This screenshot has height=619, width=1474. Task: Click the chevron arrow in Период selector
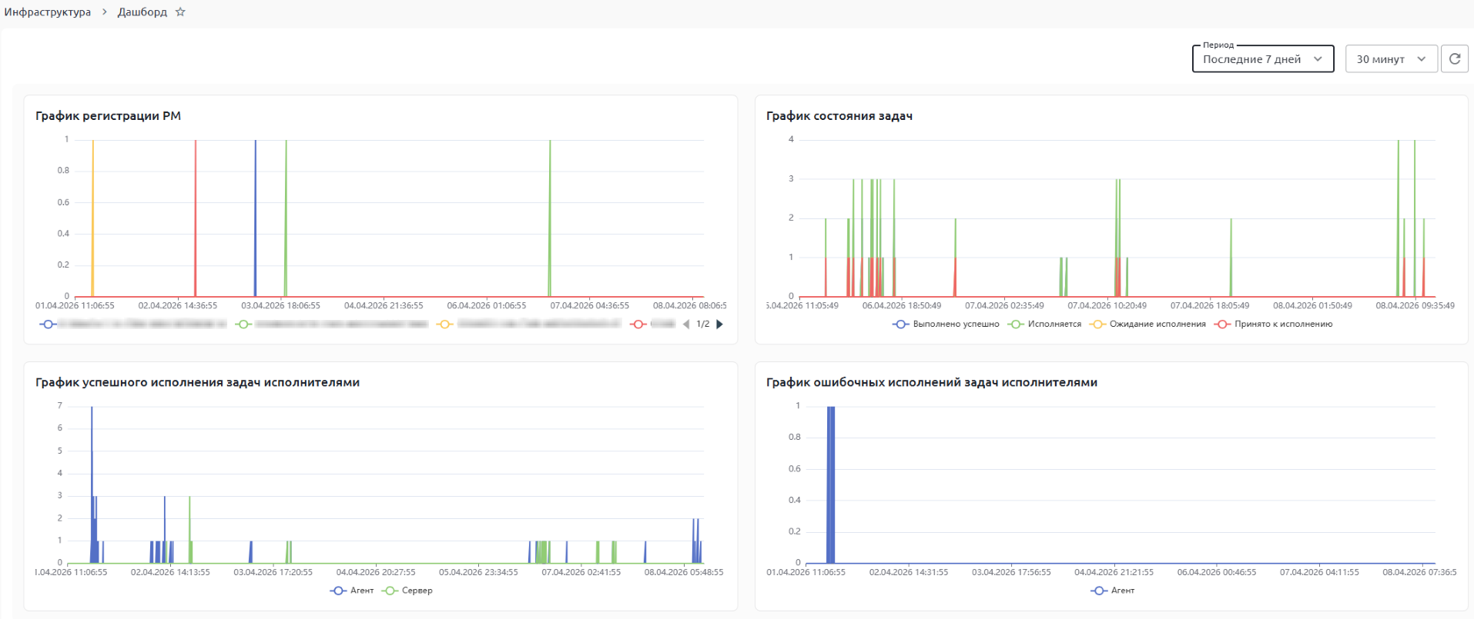coord(1318,59)
